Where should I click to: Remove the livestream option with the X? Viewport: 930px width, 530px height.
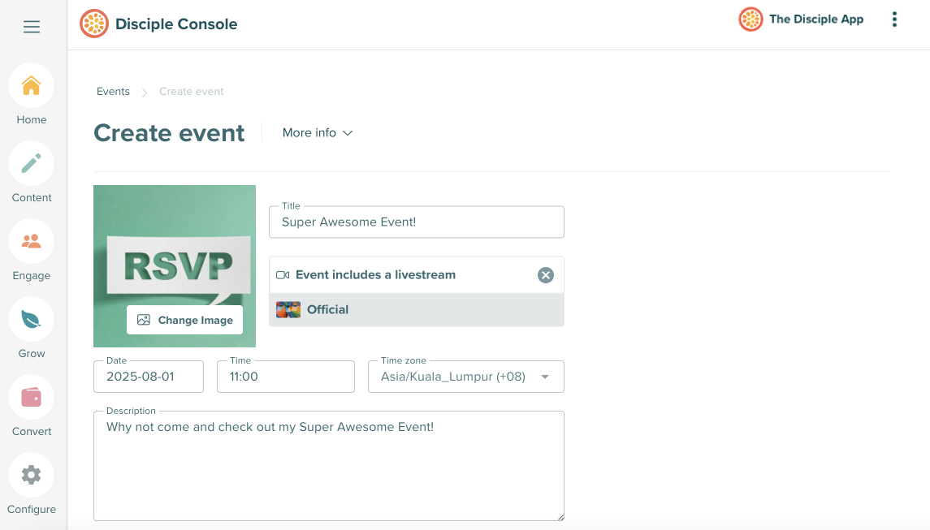(x=545, y=274)
